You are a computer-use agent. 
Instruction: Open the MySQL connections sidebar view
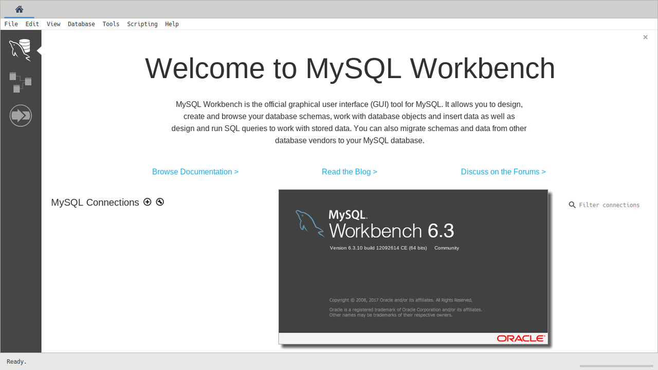pyautogui.click(x=20, y=50)
